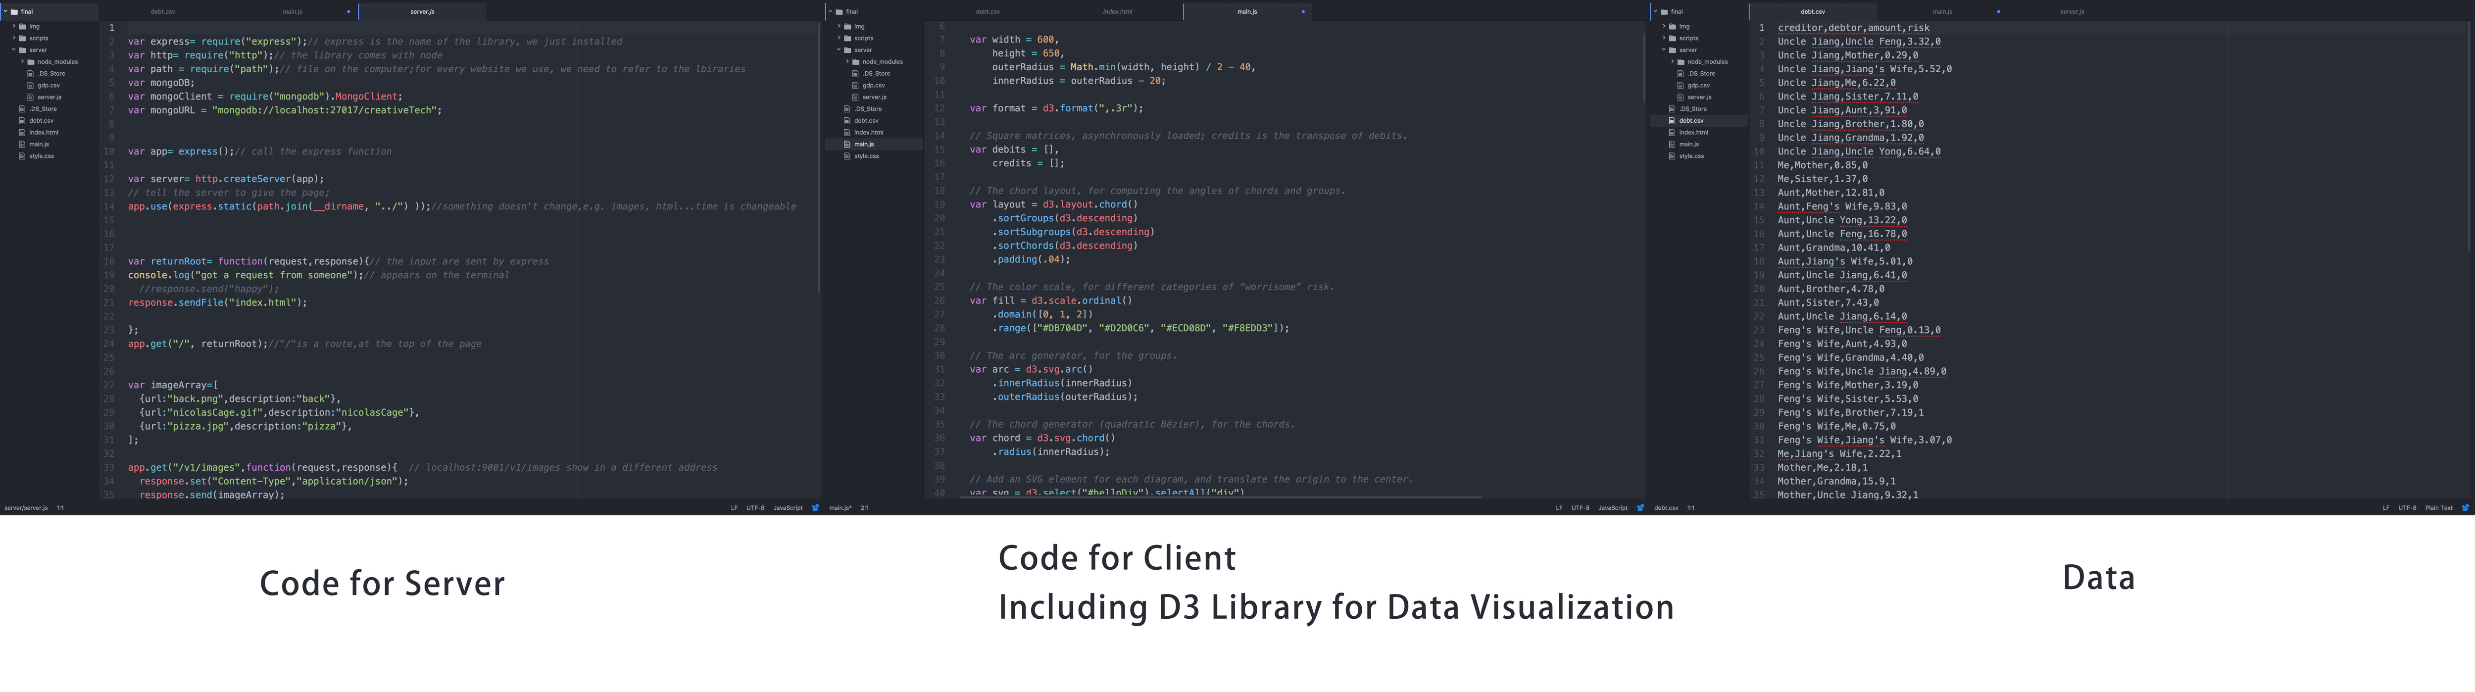Open main.js file in left window tree
The width and height of the screenshot is (2475, 692).
40,144
